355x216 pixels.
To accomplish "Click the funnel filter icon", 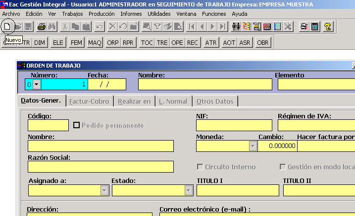I will point(157,27).
